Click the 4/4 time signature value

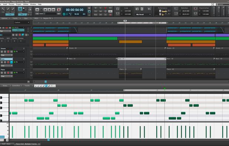click(x=84, y=14)
